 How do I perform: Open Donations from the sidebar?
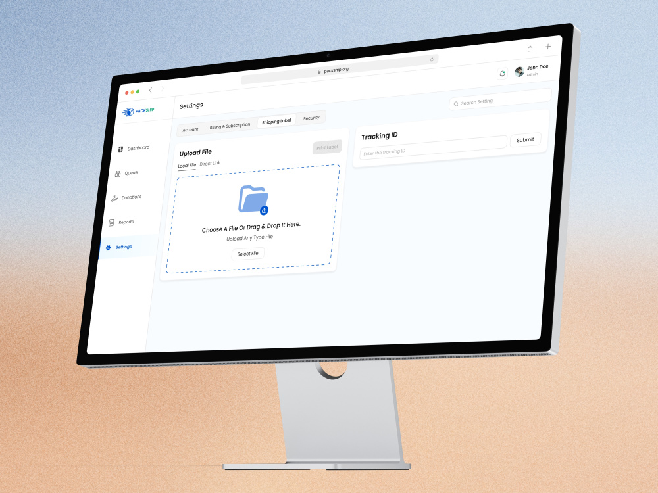132,197
